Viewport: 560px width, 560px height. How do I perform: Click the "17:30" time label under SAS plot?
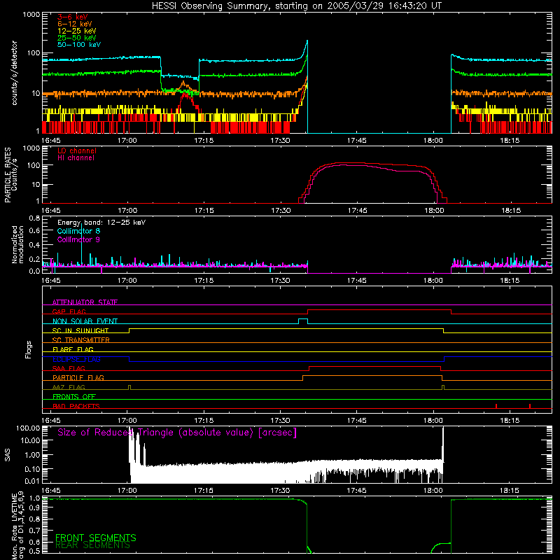(x=280, y=491)
